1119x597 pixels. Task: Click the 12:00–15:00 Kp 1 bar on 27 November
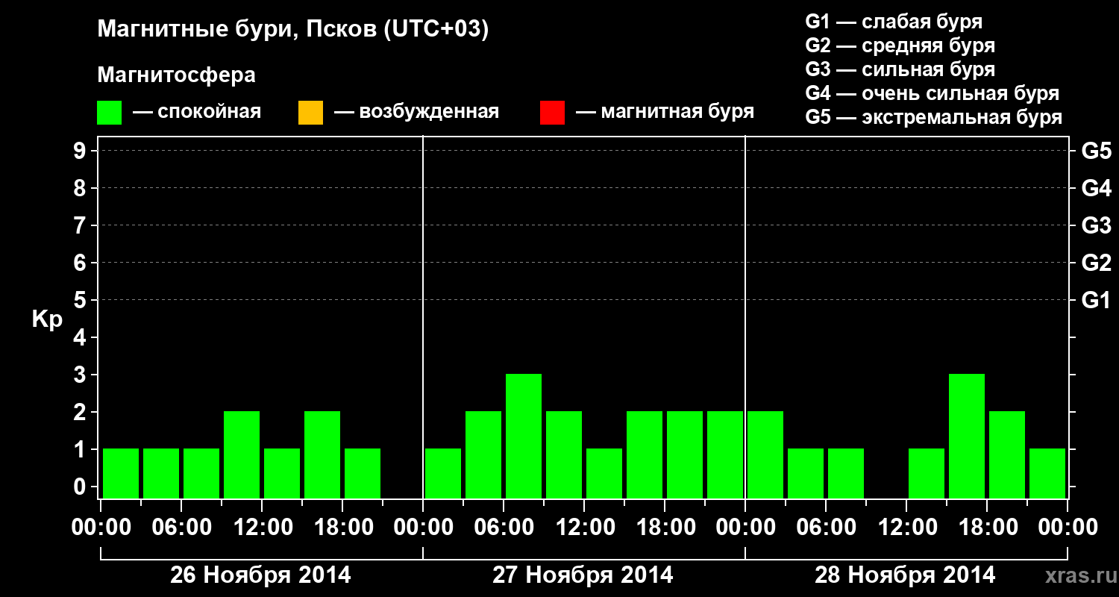pyautogui.click(x=604, y=473)
